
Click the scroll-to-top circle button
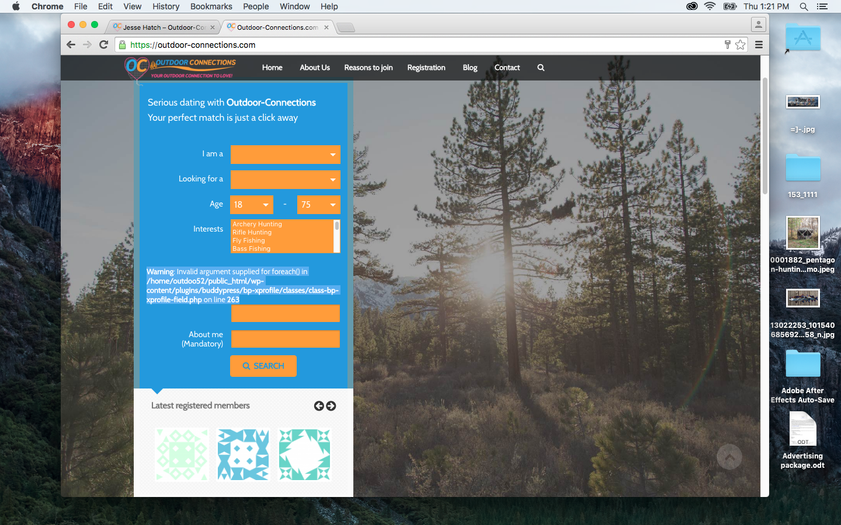729,457
